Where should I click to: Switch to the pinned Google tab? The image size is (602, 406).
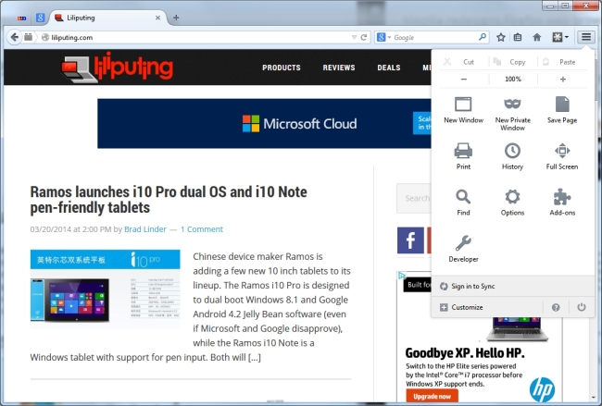(x=41, y=18)
